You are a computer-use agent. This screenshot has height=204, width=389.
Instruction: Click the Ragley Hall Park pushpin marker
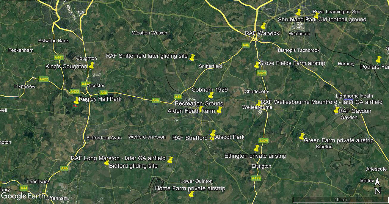[x=76, y=101]
